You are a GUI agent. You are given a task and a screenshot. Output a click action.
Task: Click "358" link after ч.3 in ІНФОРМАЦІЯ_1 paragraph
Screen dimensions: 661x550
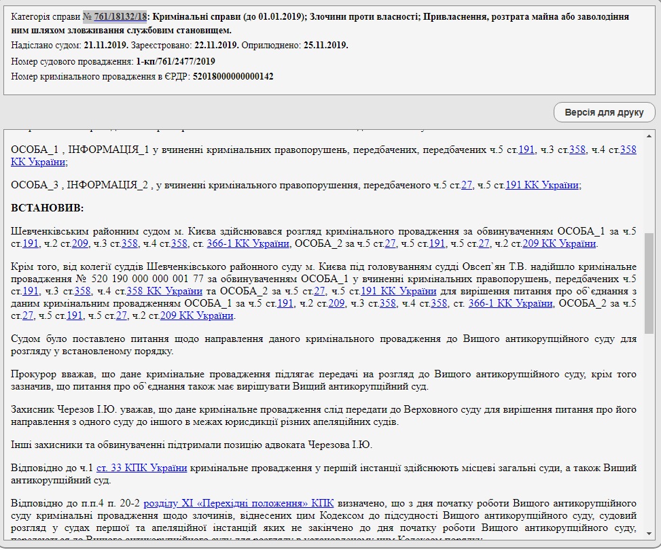pyautogui.click(x=577, y=150)
